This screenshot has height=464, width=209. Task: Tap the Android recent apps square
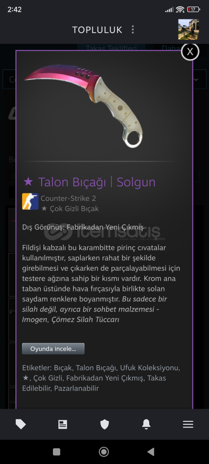click(56, 452)
